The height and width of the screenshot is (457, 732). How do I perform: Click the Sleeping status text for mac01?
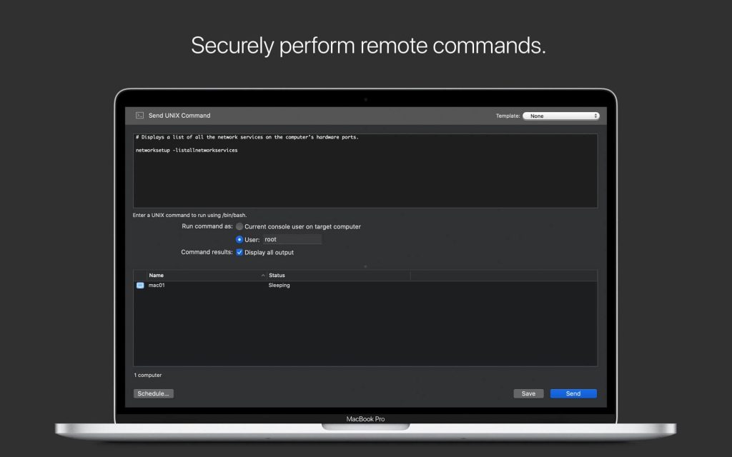click(279, 285)
